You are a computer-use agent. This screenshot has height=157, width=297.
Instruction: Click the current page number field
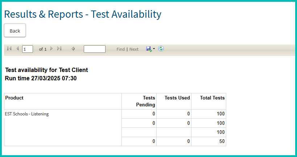(x=28, y=49)
